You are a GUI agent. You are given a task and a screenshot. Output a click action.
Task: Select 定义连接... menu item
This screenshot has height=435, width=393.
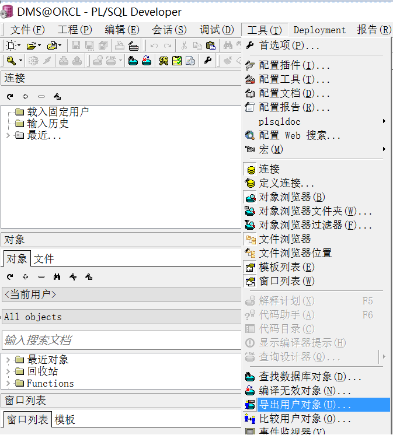316,183
